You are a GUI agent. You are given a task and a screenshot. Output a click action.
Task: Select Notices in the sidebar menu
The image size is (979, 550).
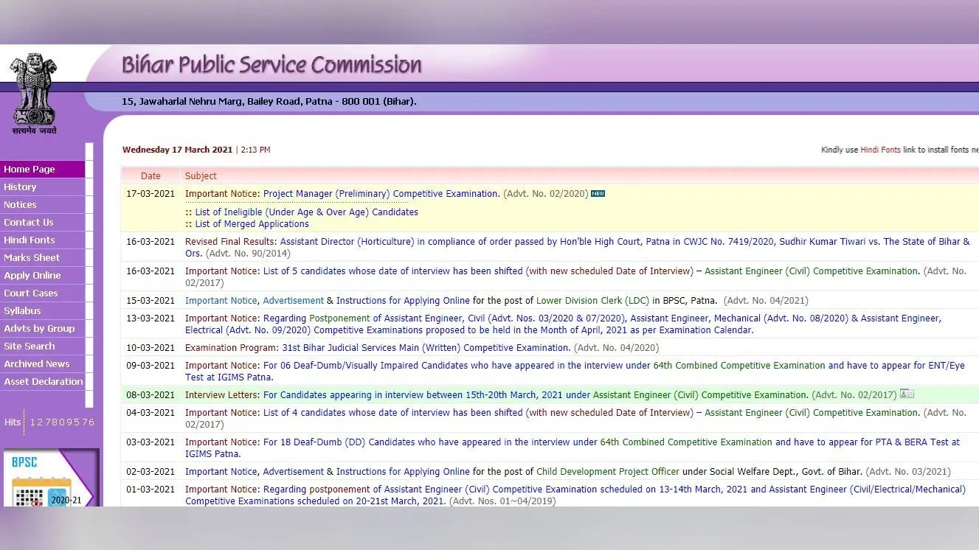(42, 205)
